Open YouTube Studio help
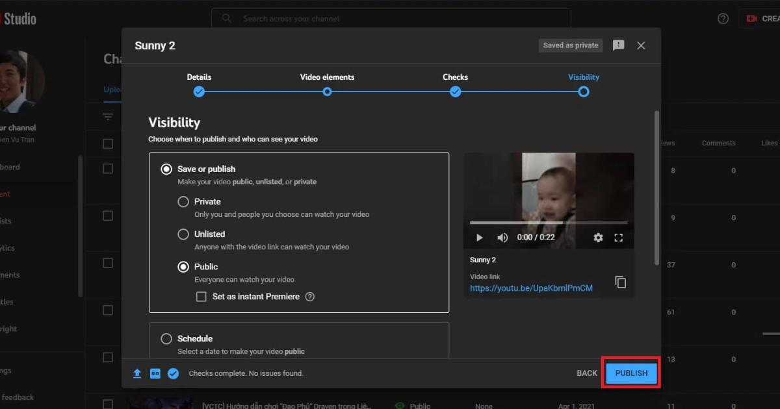 (723, 18)
